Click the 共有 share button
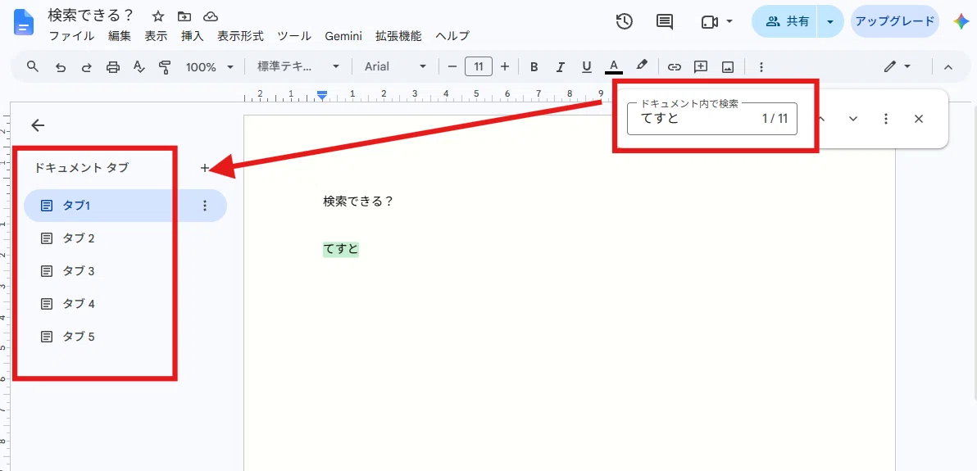977x471 pixels. click(x=786, y=22)
